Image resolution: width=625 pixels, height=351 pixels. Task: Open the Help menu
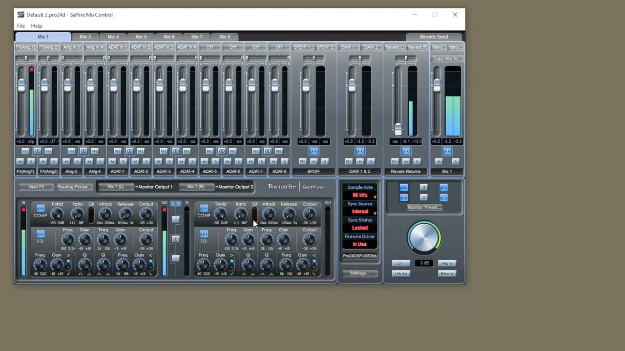[37, 26]
